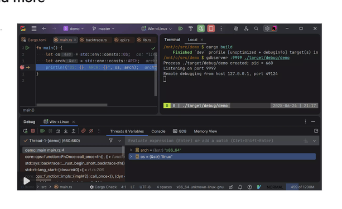342x209 pixels.
Task: Click the red stop button in the title bar
Action: (211, 28)
